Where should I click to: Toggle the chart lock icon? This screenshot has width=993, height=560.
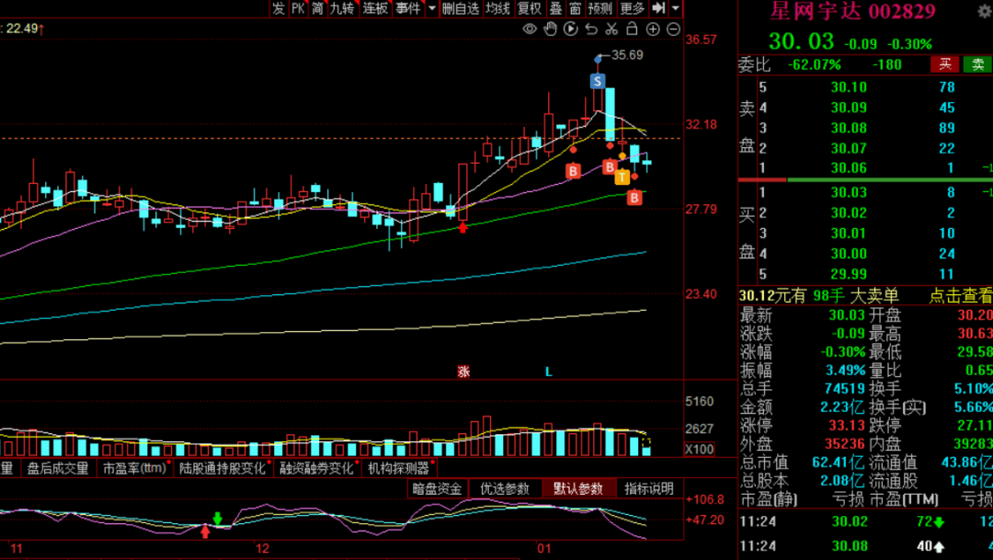pos(633,29)
